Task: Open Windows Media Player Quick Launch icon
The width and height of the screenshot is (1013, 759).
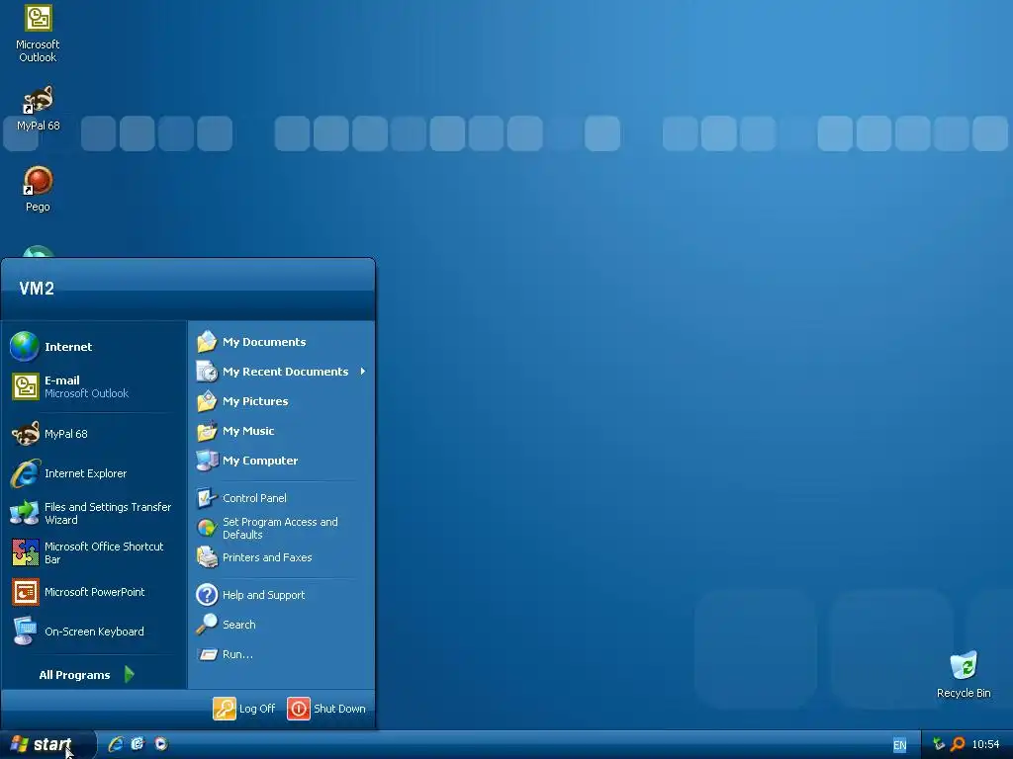Action: click(161, 744)
